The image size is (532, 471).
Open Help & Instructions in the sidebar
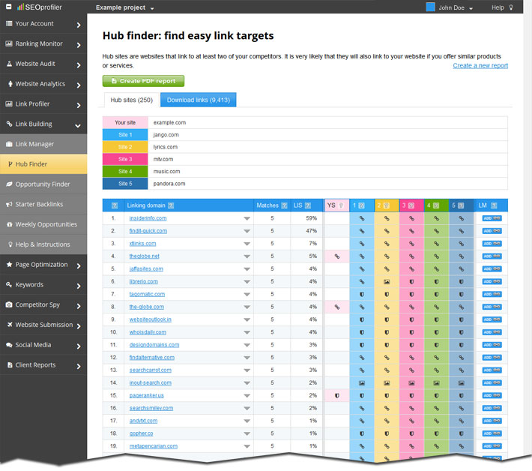coord(43,244)
